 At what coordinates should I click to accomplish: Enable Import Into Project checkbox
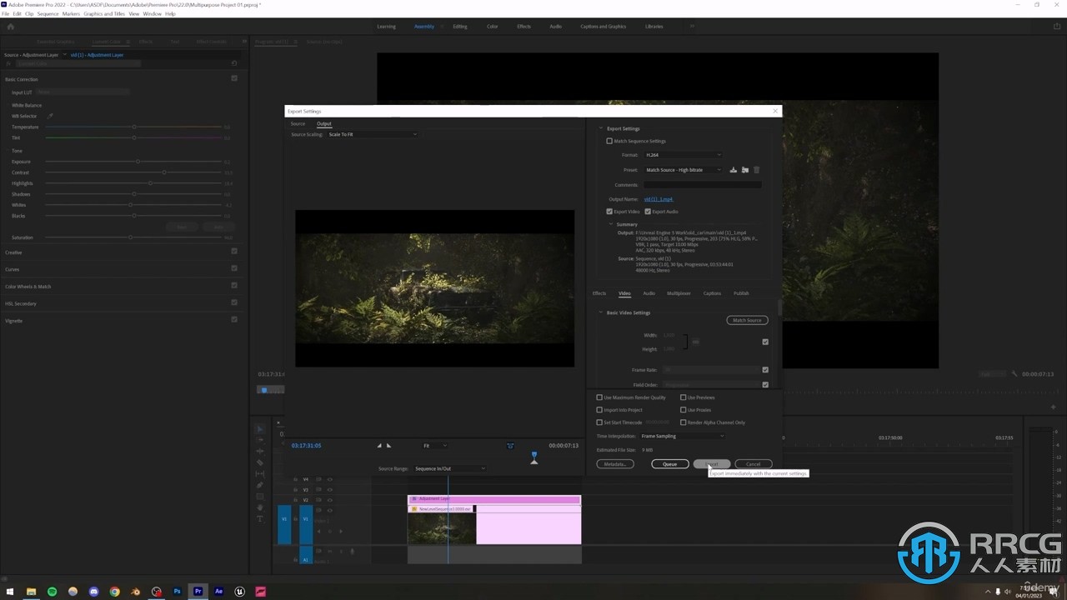[x=599, y=410]
